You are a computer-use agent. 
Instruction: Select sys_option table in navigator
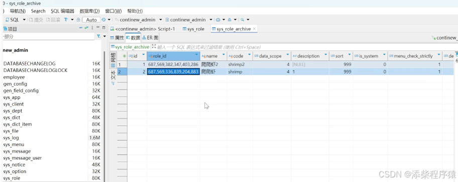point(15,171)
